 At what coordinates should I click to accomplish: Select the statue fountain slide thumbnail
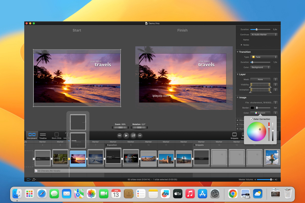coord(272,158)
